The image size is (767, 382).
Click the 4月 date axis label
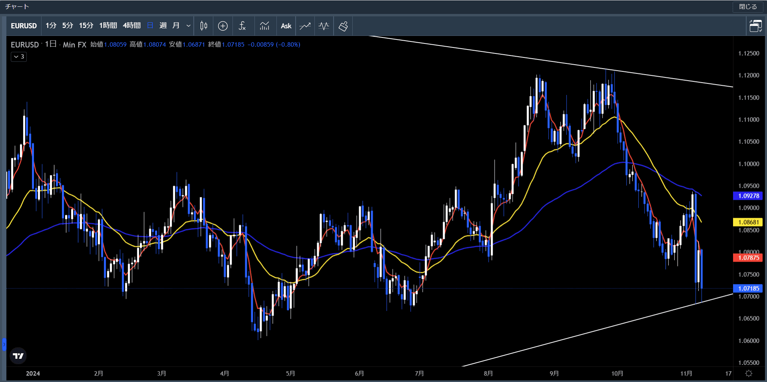[x=225, y=374]
